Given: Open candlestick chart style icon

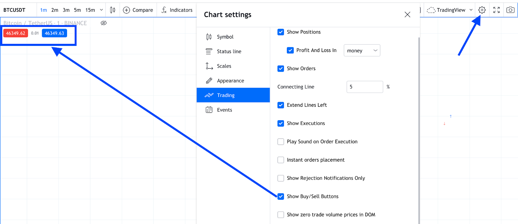Looking at the screenshot, I should pos(112,10).
